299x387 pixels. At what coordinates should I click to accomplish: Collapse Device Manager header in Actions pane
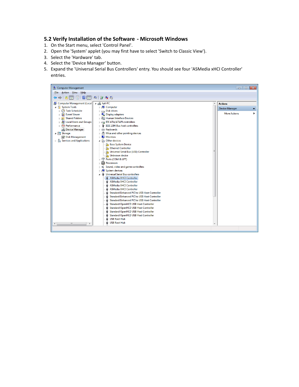pos(254,108)
